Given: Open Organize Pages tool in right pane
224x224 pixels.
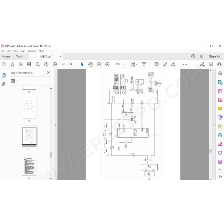Looking at the screenshot, I should tap(220, 91).
